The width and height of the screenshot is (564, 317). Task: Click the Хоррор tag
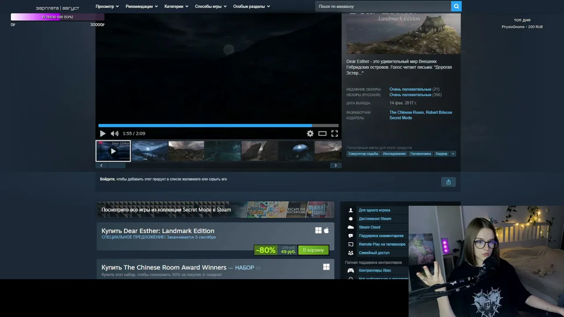[441, 154]
